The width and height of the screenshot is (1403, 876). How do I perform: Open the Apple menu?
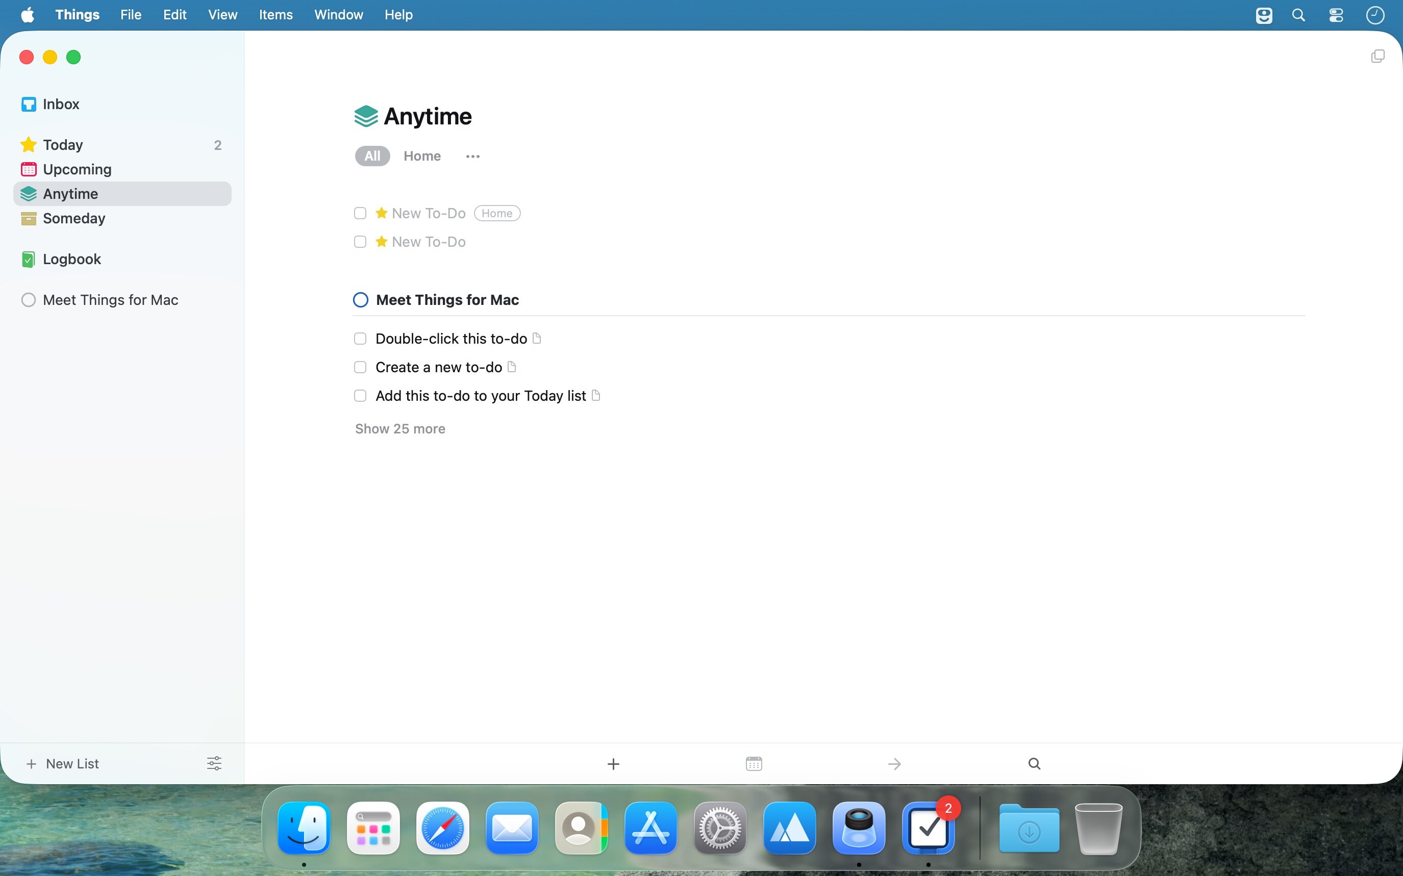click(27, 14)
